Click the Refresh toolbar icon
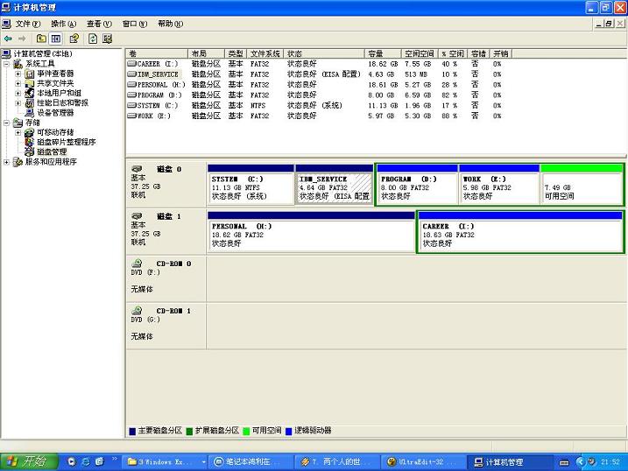 point(92,39)
